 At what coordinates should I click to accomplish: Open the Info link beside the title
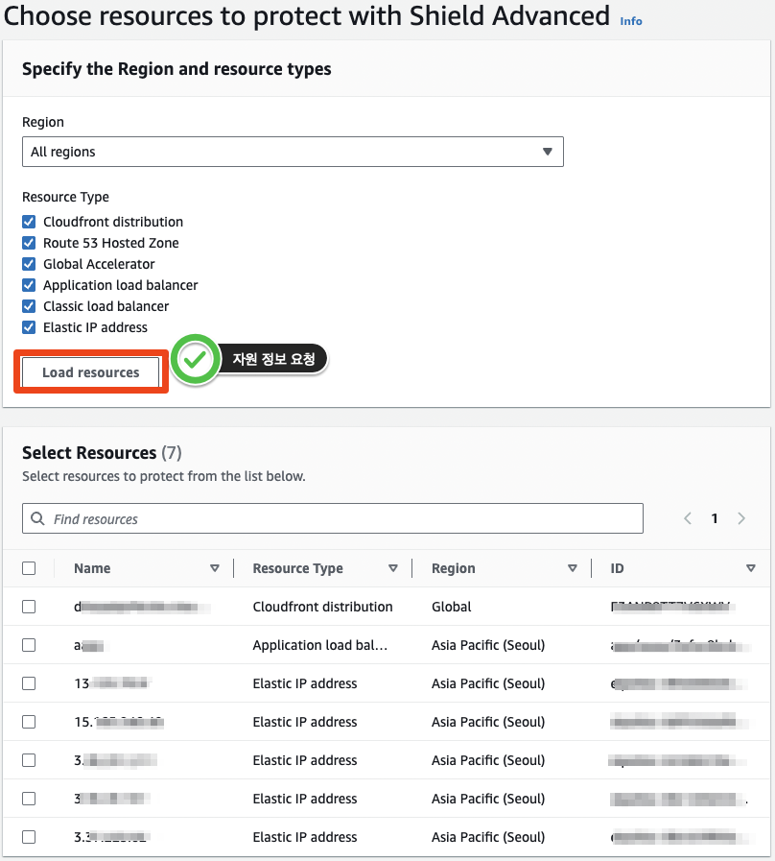[x=631, y=21]
